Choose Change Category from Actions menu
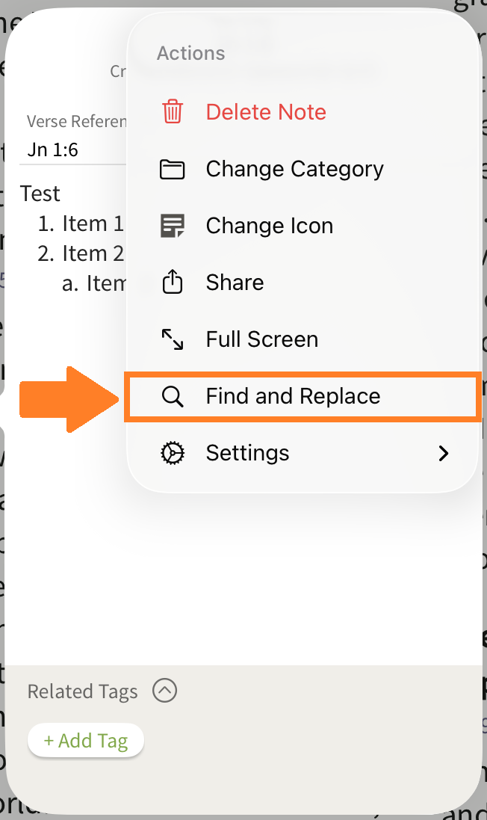This screenshot has width=487, height=820. pos(294,169)
